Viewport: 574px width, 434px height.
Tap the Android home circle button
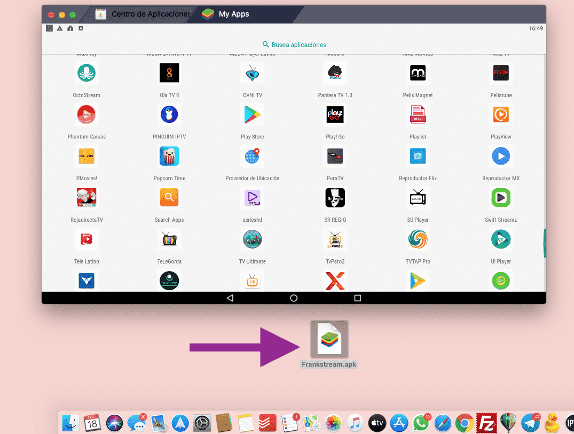coord(294,298)
